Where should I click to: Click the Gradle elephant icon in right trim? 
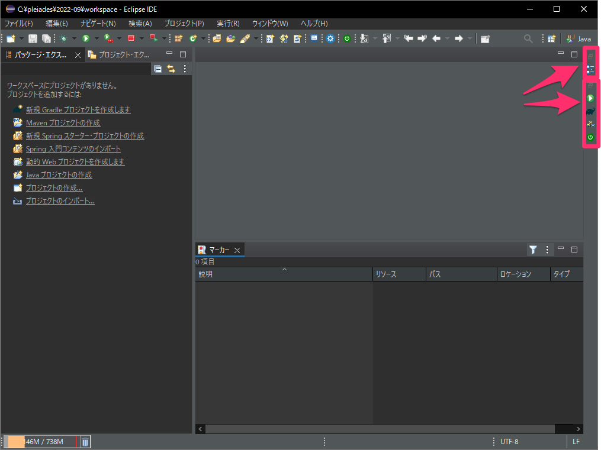tap(590, 111)
